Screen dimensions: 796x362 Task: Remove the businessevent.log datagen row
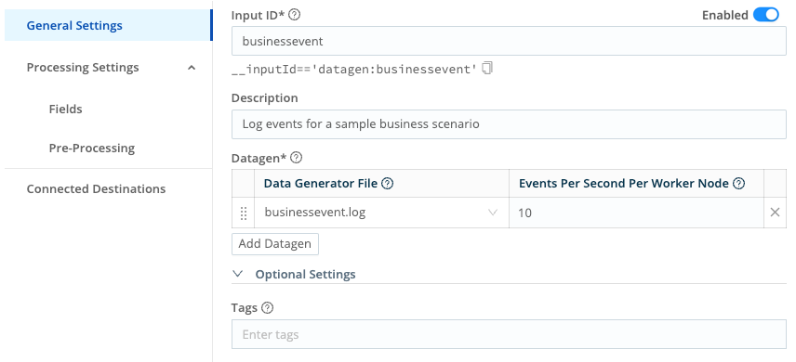[775, 213]
